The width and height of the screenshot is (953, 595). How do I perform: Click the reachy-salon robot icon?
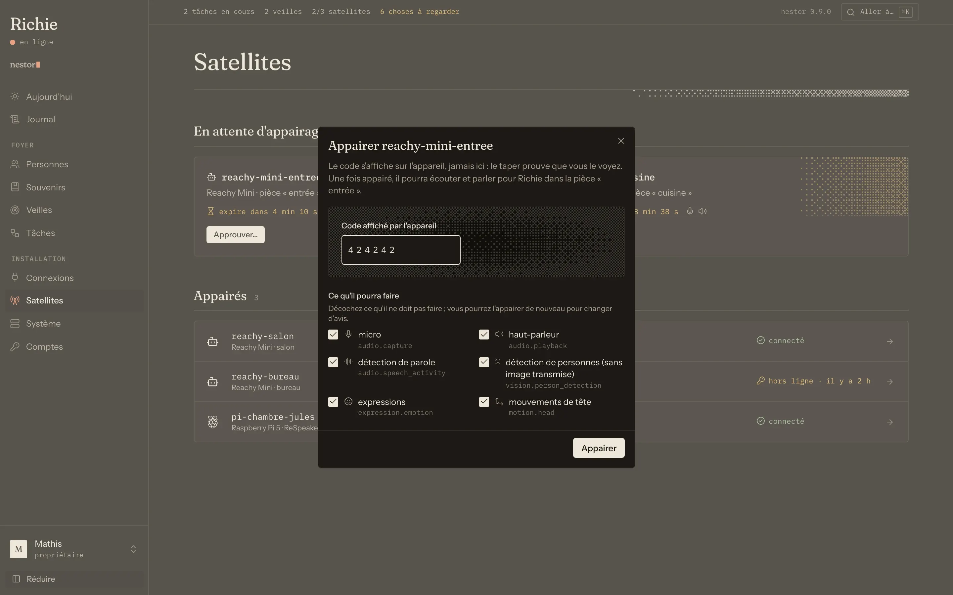[213, 341]
